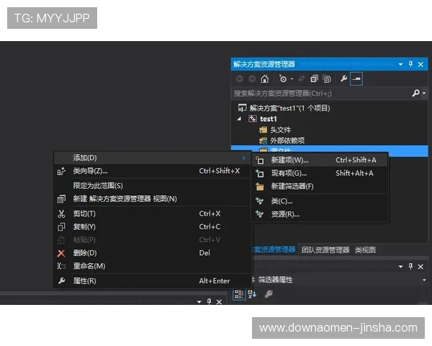Choose 重命名(M) in context menu
The height and width of the screenshot is (346, 432).
[152, 266]
